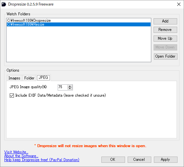Decrease JPEG quality with down arrow
This screenshot has width=184, height=167.
[70, 89]
